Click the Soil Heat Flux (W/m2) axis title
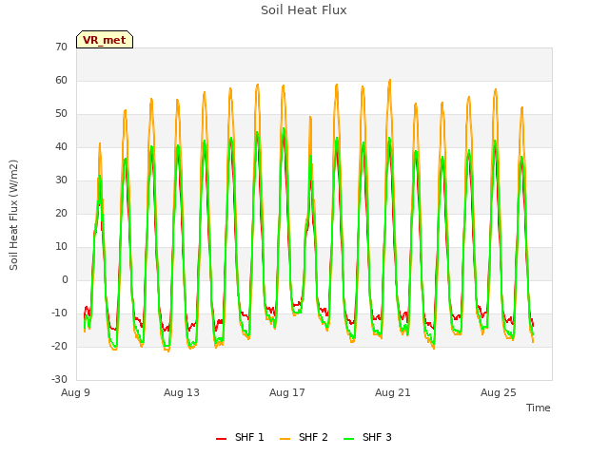This screenshot has width=609, height=456. [13, 215]
